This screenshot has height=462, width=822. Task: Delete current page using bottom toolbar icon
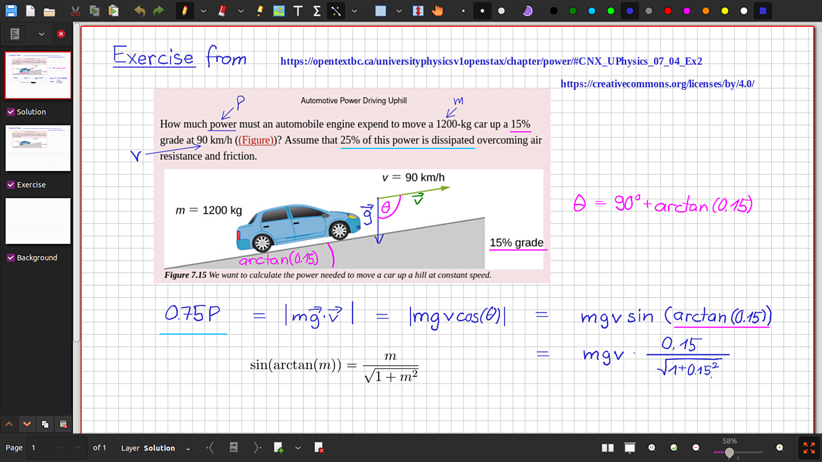click(x=319, y=448)
